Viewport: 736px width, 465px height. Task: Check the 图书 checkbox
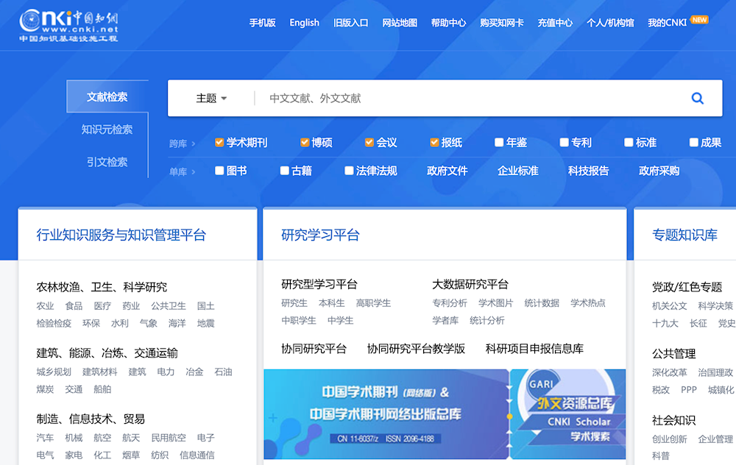point(219,170)
